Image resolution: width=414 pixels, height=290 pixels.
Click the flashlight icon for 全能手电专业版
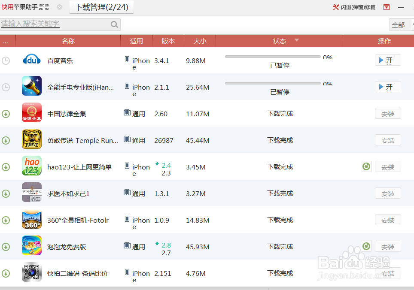tap(31, 86)
